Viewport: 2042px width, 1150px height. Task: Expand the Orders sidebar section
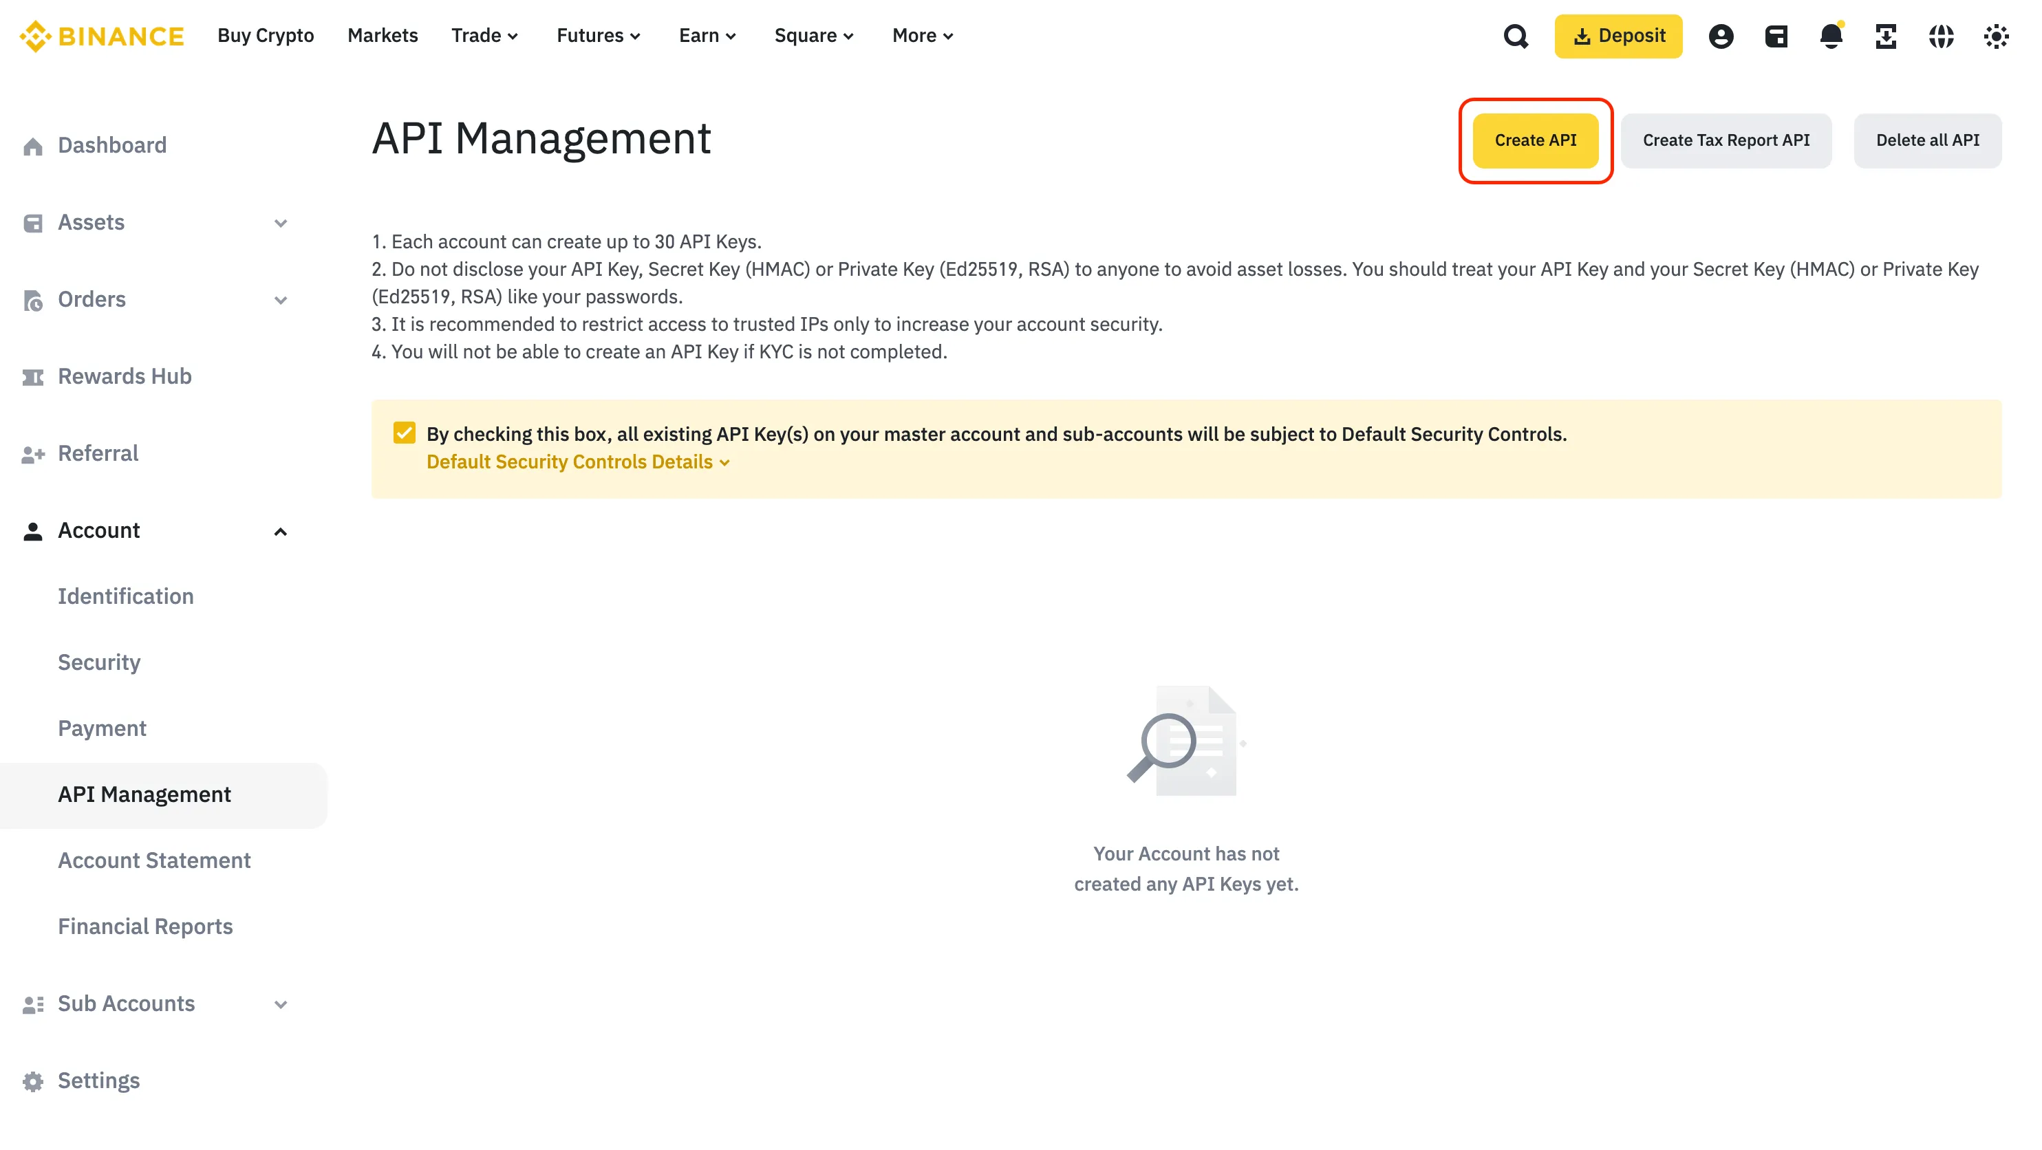tap(281, 300)
